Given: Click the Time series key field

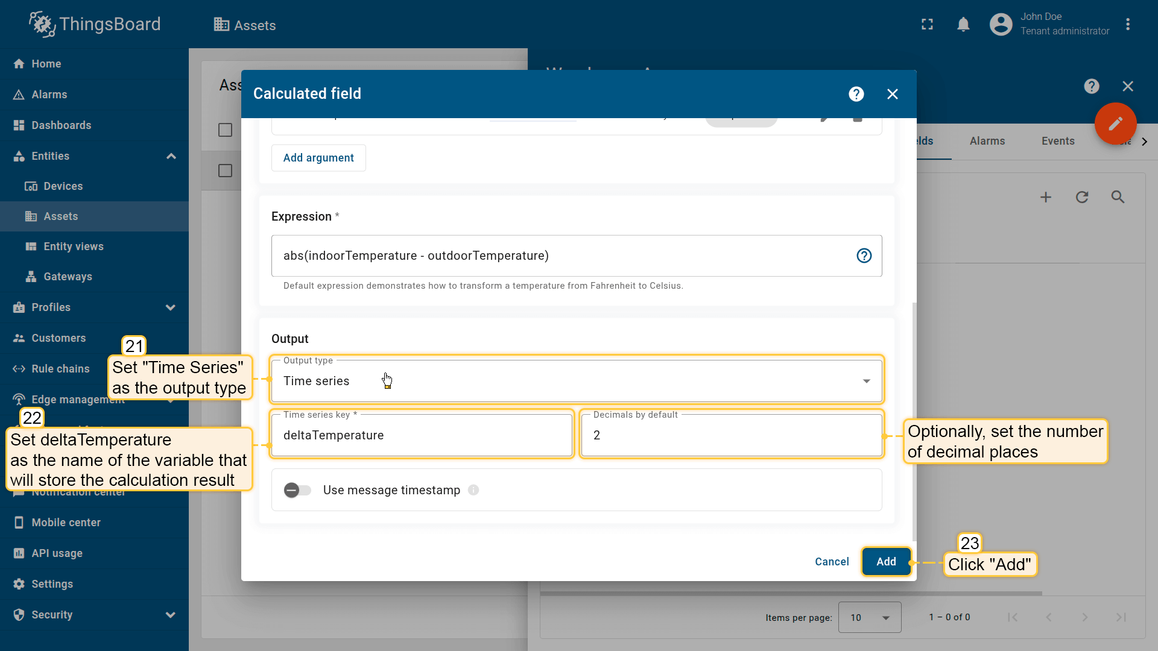Looking at the screenshot, I should [x=422, y=435].
